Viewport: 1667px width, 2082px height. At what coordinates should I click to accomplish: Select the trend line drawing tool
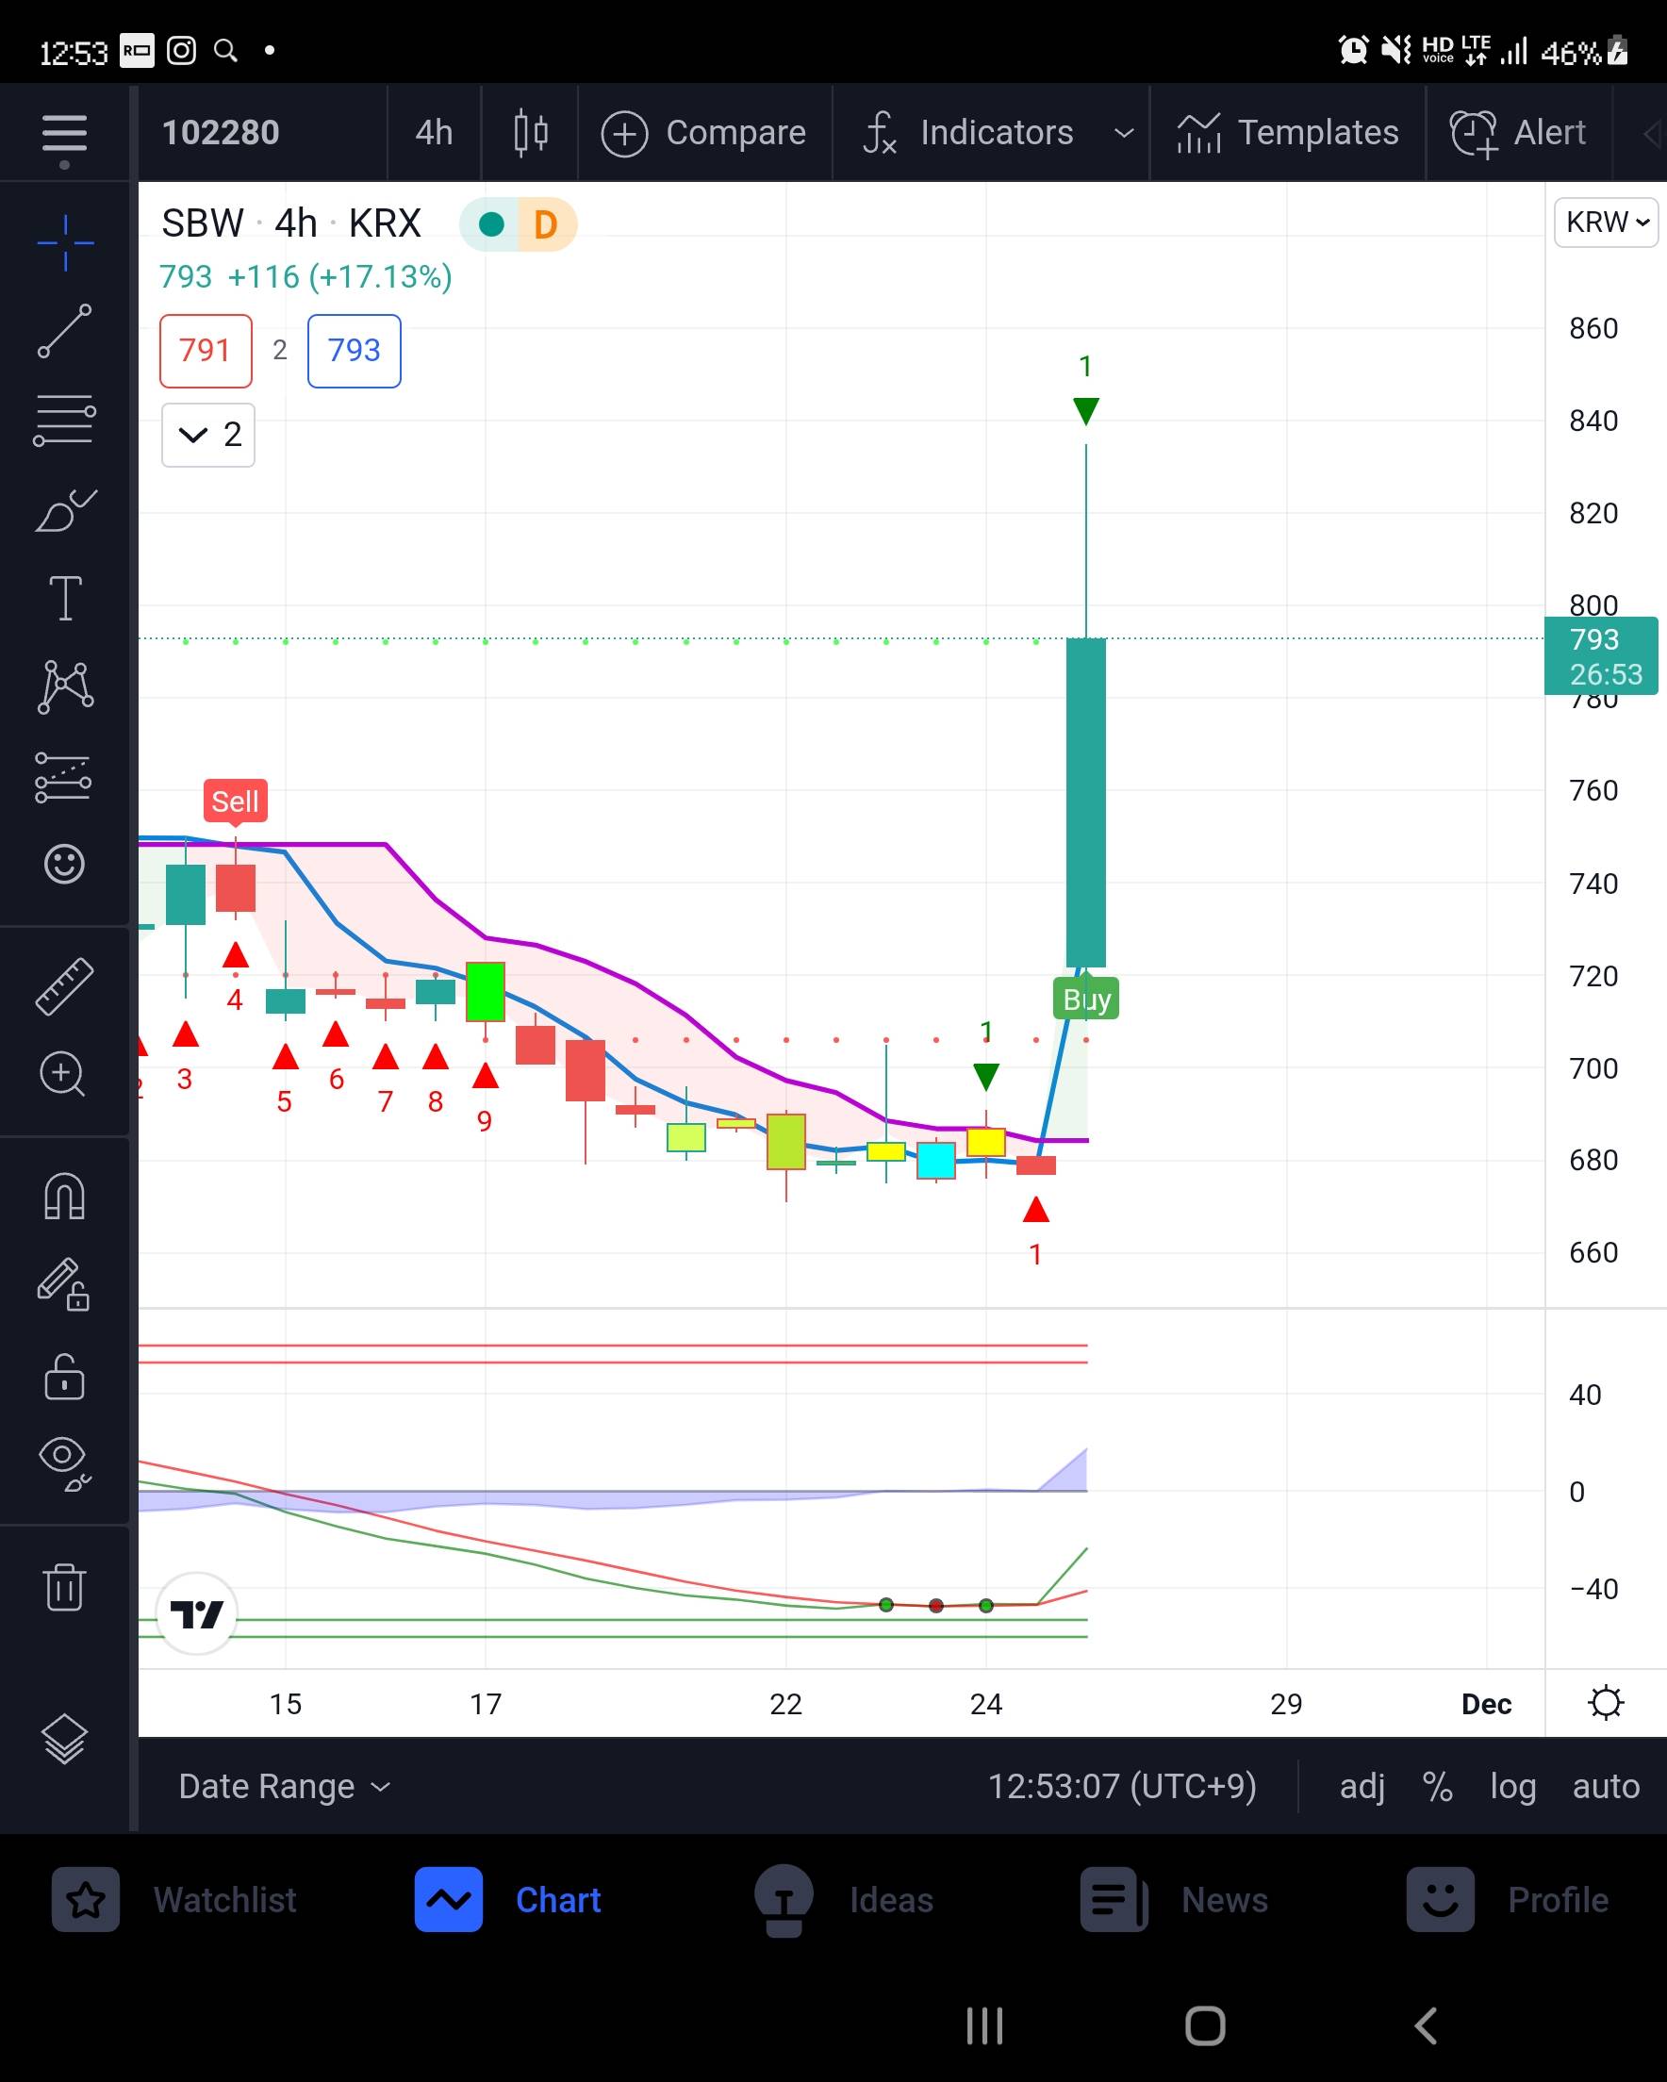65,331
